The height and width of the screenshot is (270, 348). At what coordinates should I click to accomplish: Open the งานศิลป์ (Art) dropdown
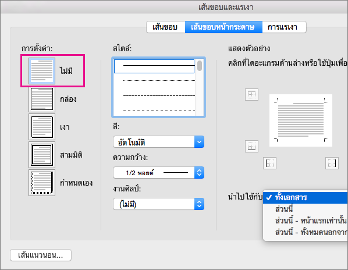pyautogui.click(x=158, y=204)
